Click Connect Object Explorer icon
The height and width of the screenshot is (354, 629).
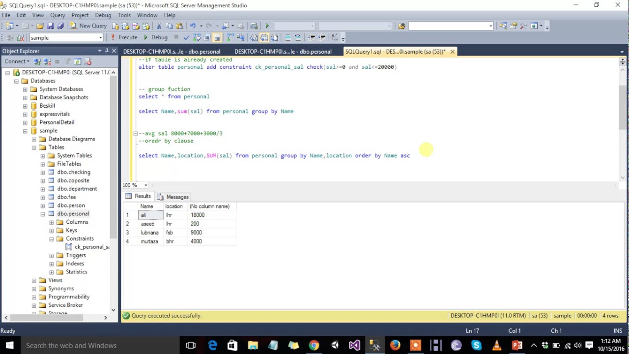coord(37,61)
